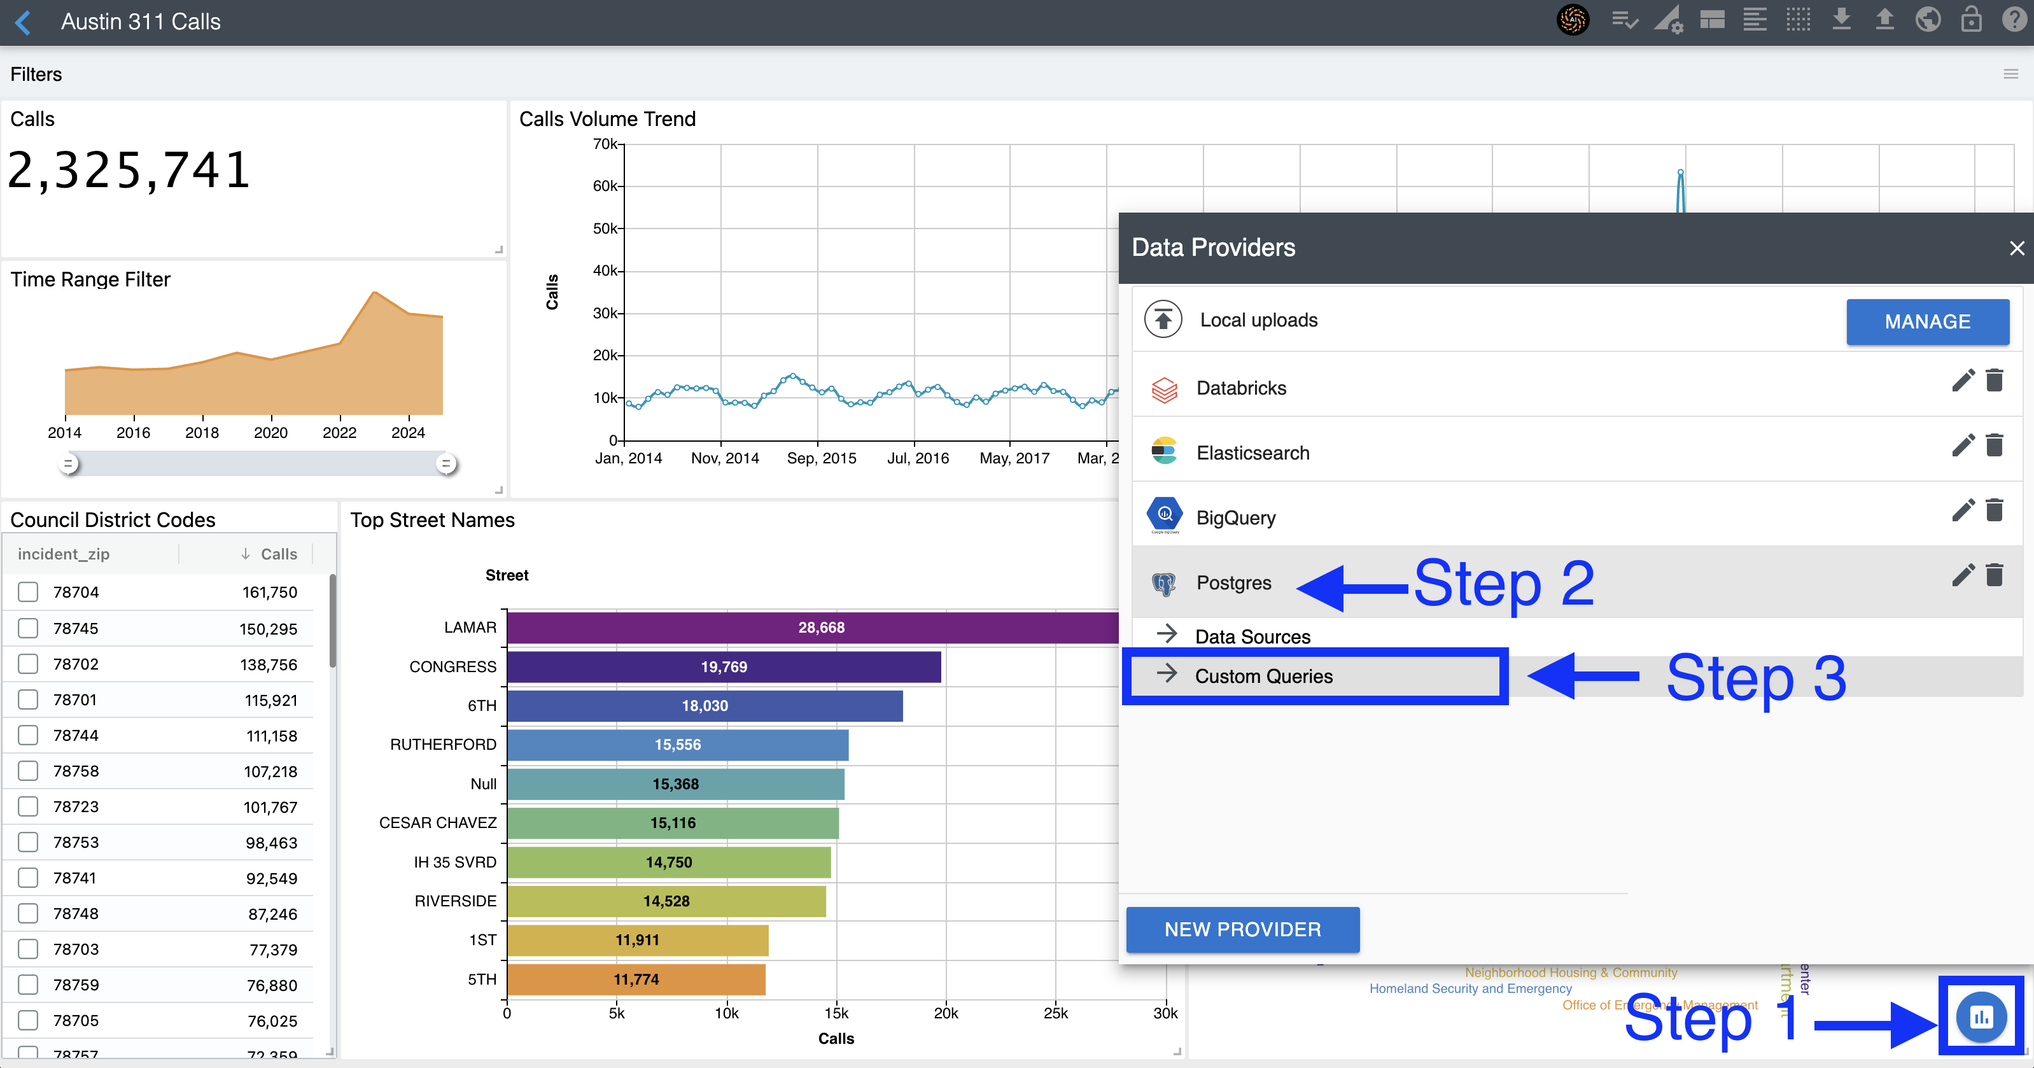Check the box for zip 78704

pyautogui.click(x=29, y=592)
